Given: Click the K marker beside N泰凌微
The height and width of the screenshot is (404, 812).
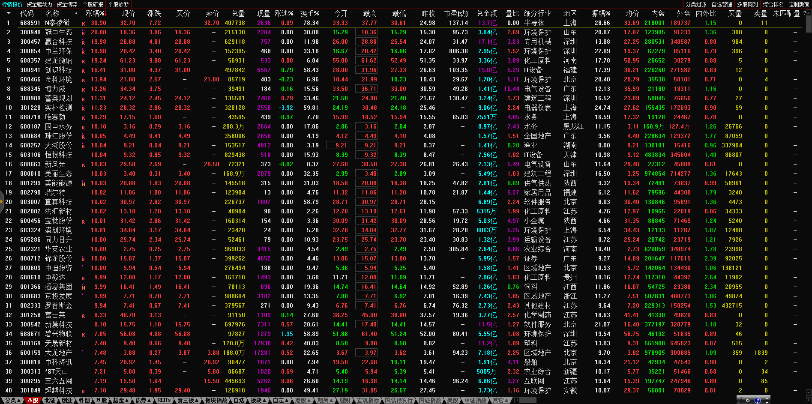Looking at the screenshot, I should point(83,24).
